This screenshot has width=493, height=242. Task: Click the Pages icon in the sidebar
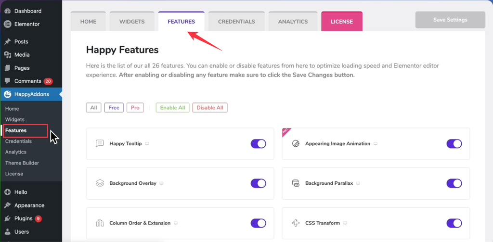8,68
